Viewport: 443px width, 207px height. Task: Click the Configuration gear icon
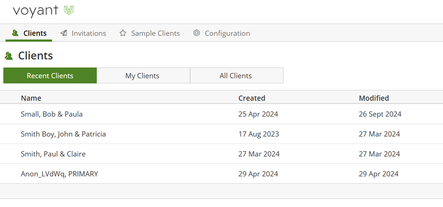click(x=197, y=33)
